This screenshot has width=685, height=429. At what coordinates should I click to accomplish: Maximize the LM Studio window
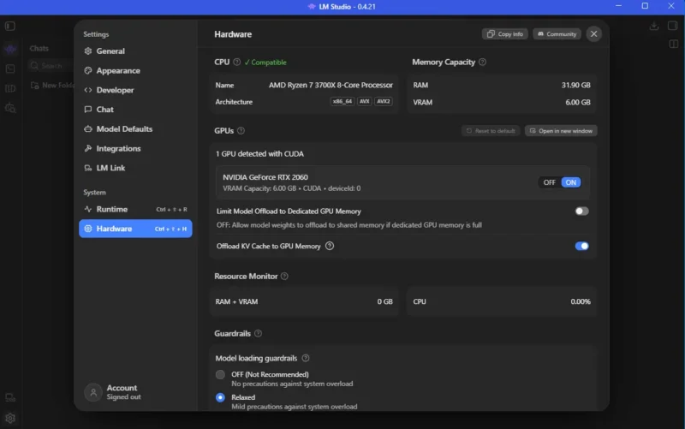click(x=645, y=6)
